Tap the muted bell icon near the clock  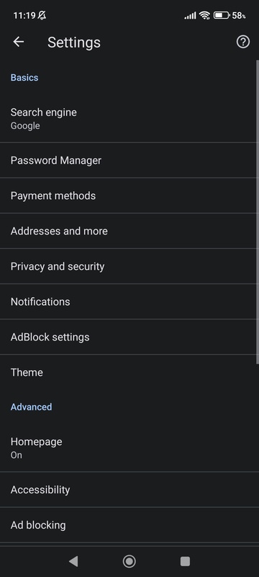(x=42, y=15)
